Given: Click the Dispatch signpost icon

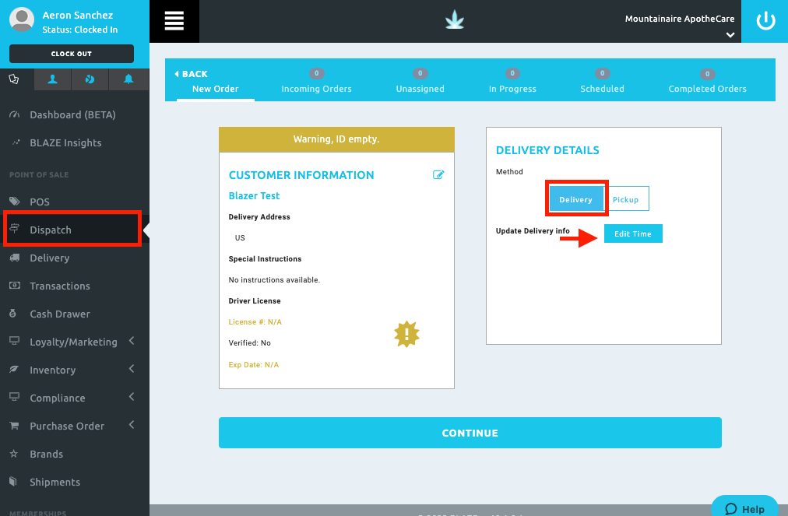Looking at the screenshot, I should pos(15,229).
